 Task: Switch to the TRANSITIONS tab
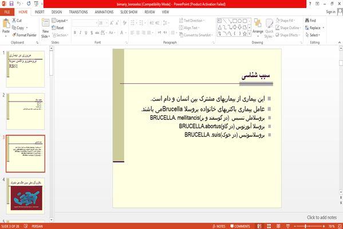(x=78, y=12)
